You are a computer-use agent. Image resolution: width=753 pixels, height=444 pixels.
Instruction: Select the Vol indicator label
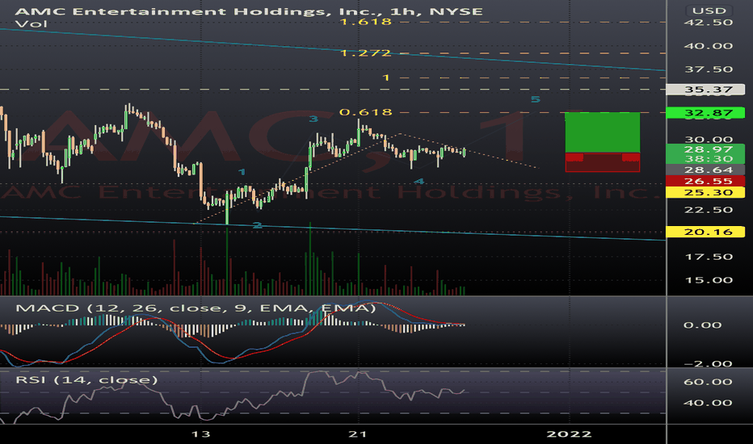coord(32,23)
